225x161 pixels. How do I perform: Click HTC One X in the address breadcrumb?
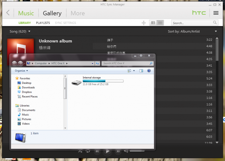tap(58, 63)
